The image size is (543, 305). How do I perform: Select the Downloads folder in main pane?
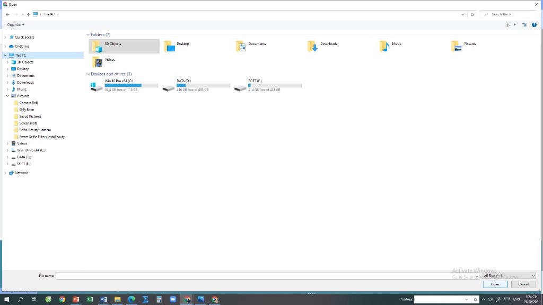[339, 47]
